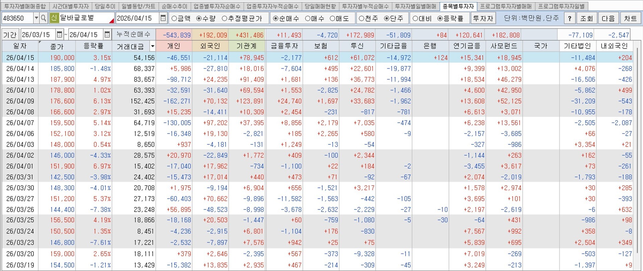Open calendar for the 26/04/15 end date

coord(107,35)
